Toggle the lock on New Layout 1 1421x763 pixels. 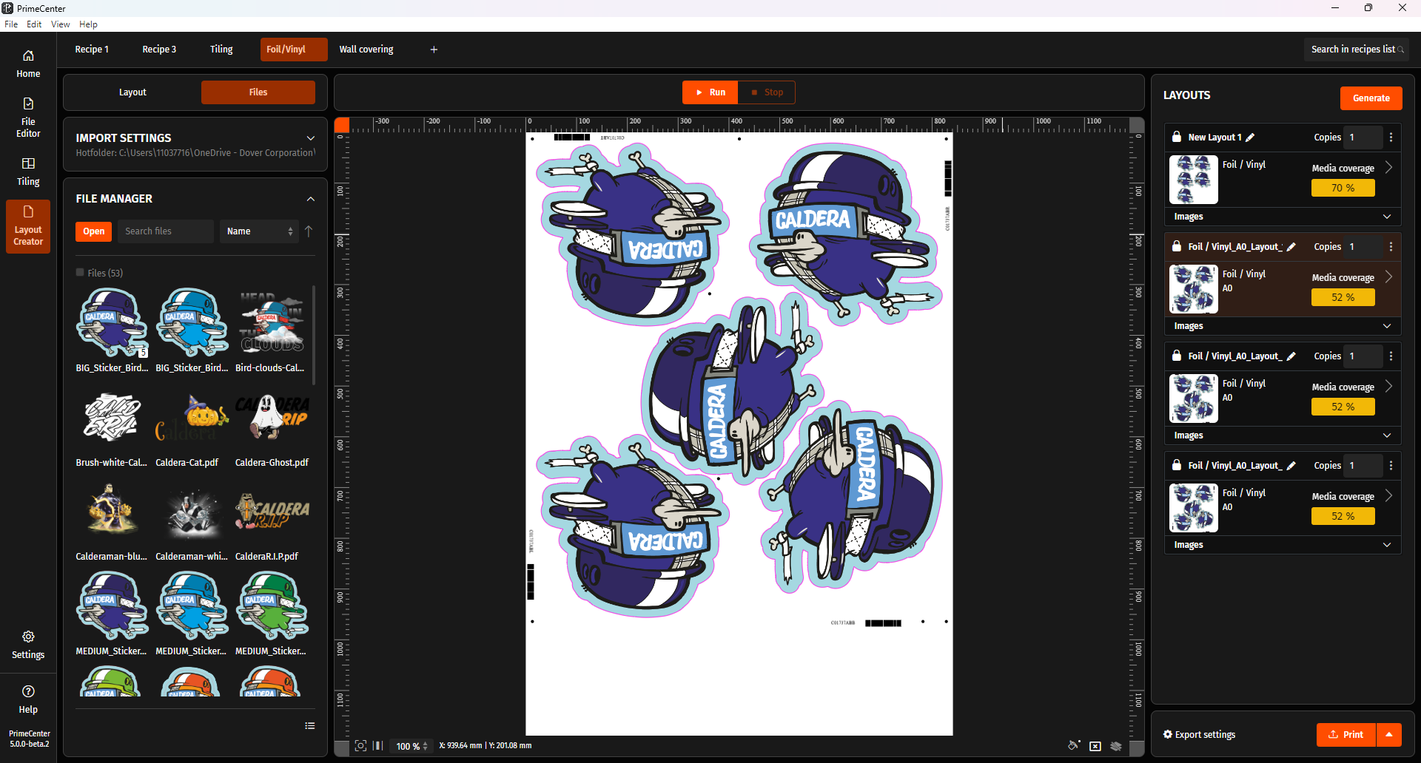(x=1177, y=137)
